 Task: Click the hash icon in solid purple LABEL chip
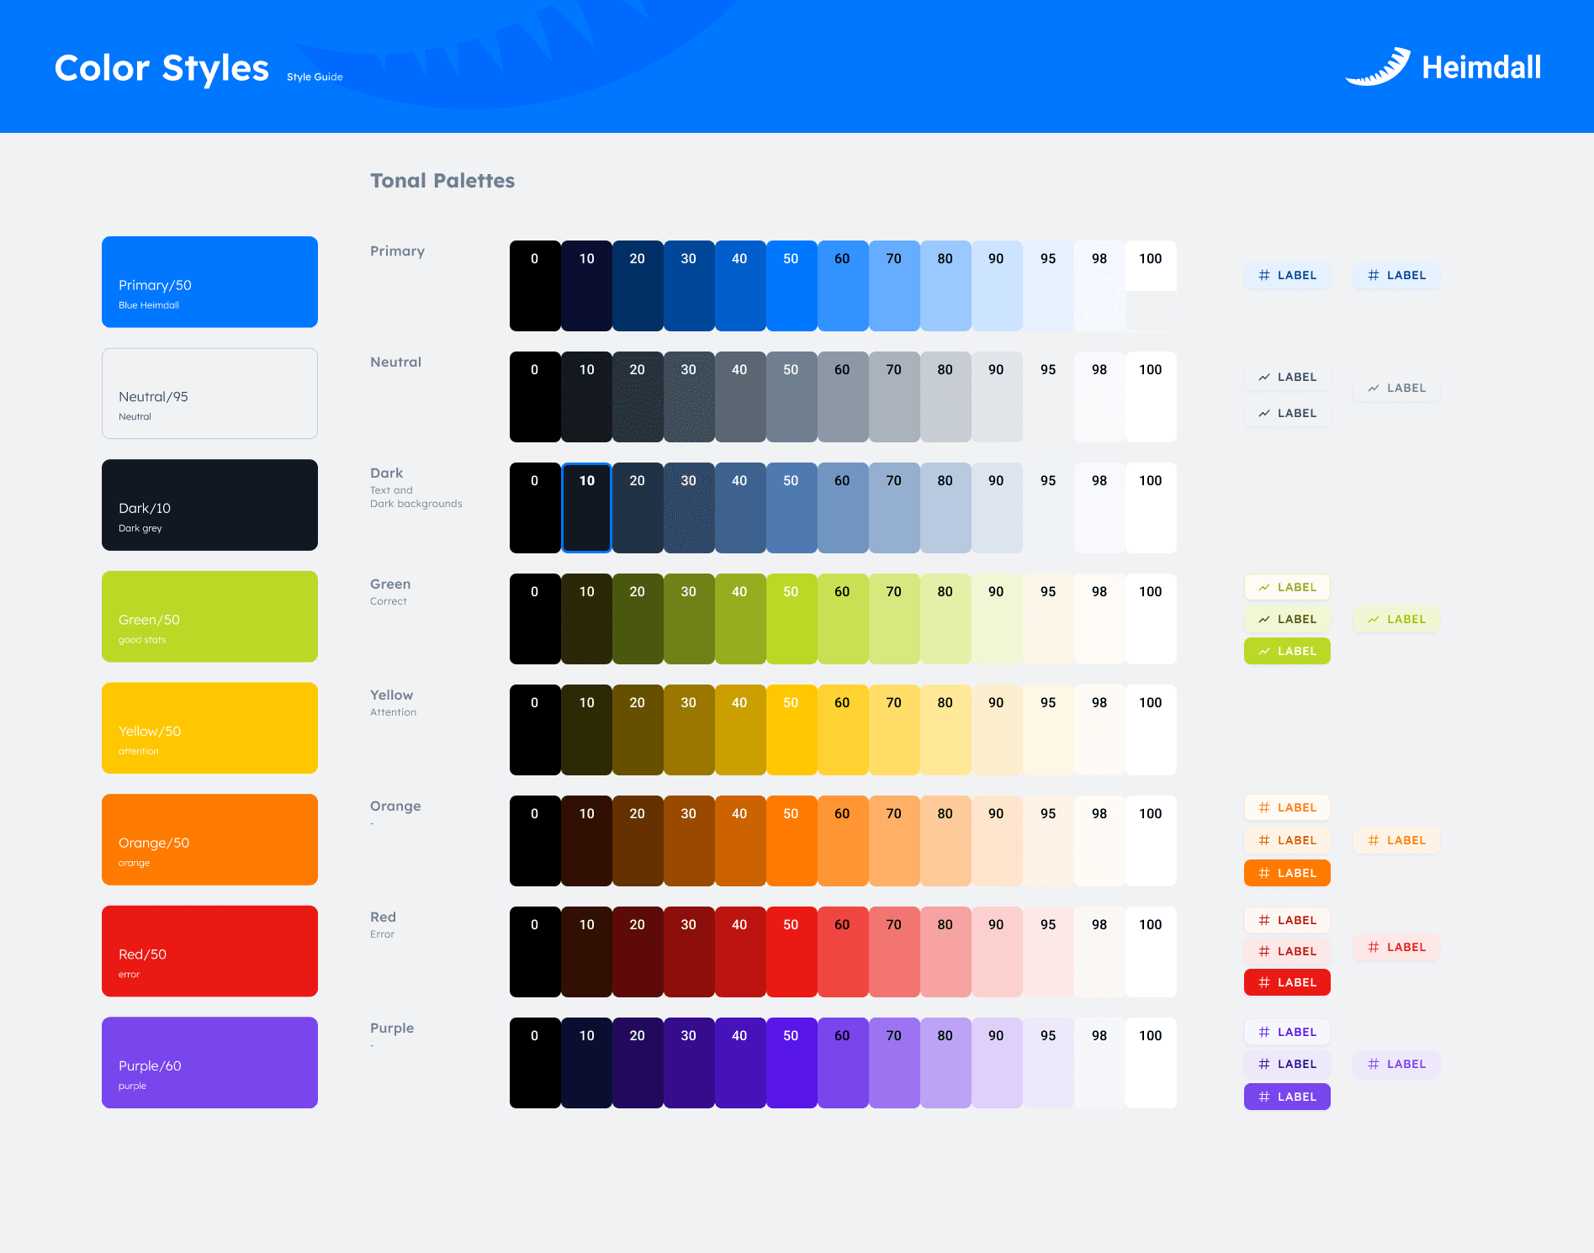[x=1263, y=1097]
